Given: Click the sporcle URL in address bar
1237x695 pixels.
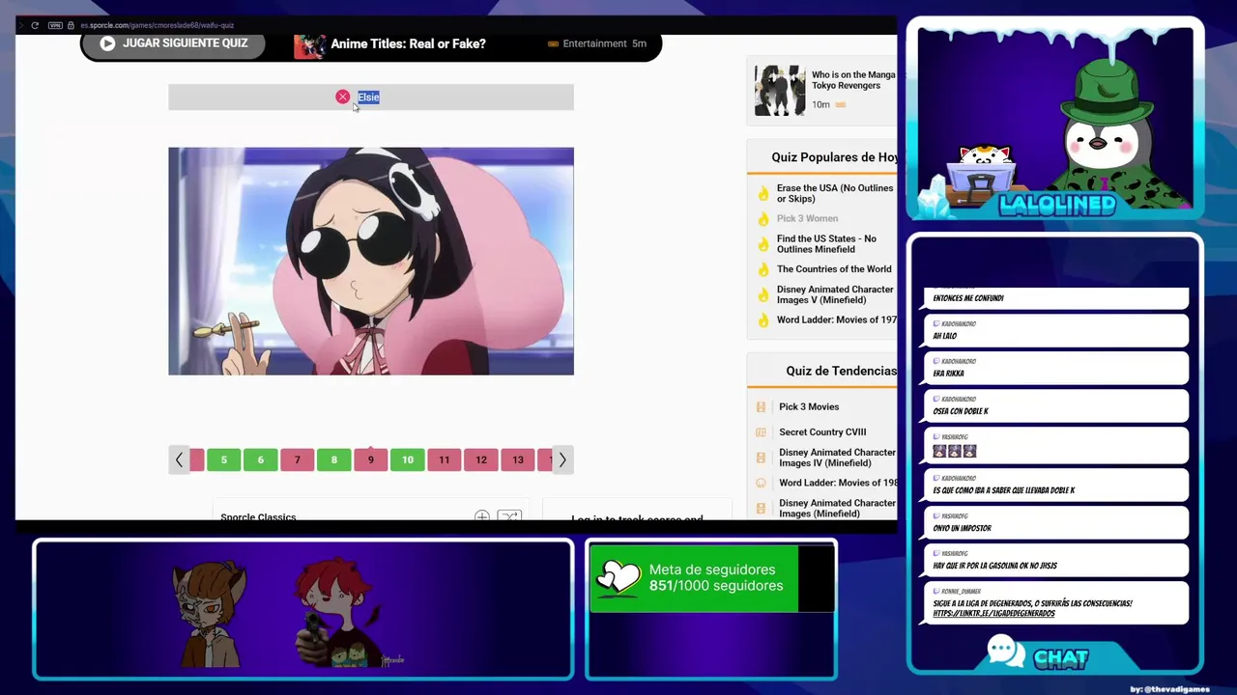Looking at the screenshot, I should pyautogui.click(x=157, y=25).
